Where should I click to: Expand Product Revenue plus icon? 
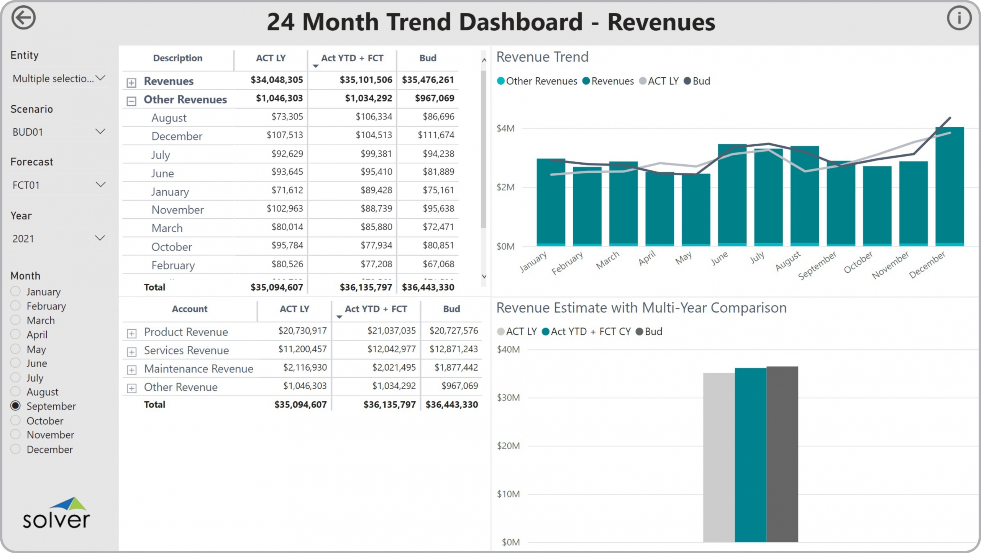[x=131, y=333]
